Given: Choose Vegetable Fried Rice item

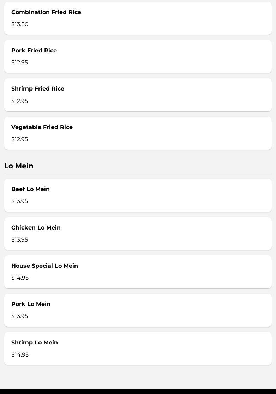Looking at the screenshot, I should click(138, 133).
